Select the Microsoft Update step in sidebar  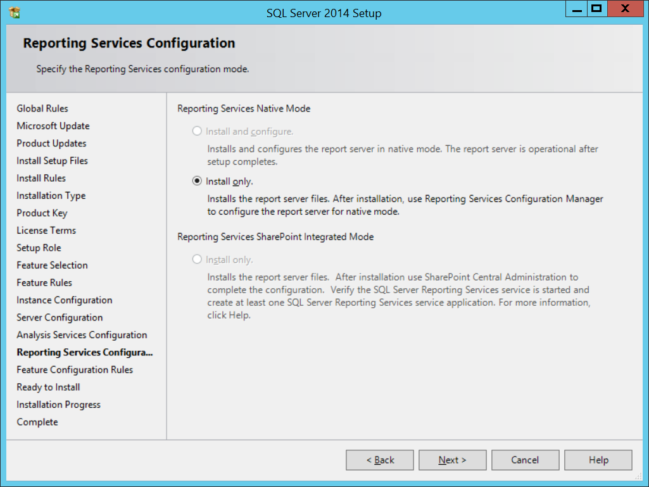coord(53,126)
